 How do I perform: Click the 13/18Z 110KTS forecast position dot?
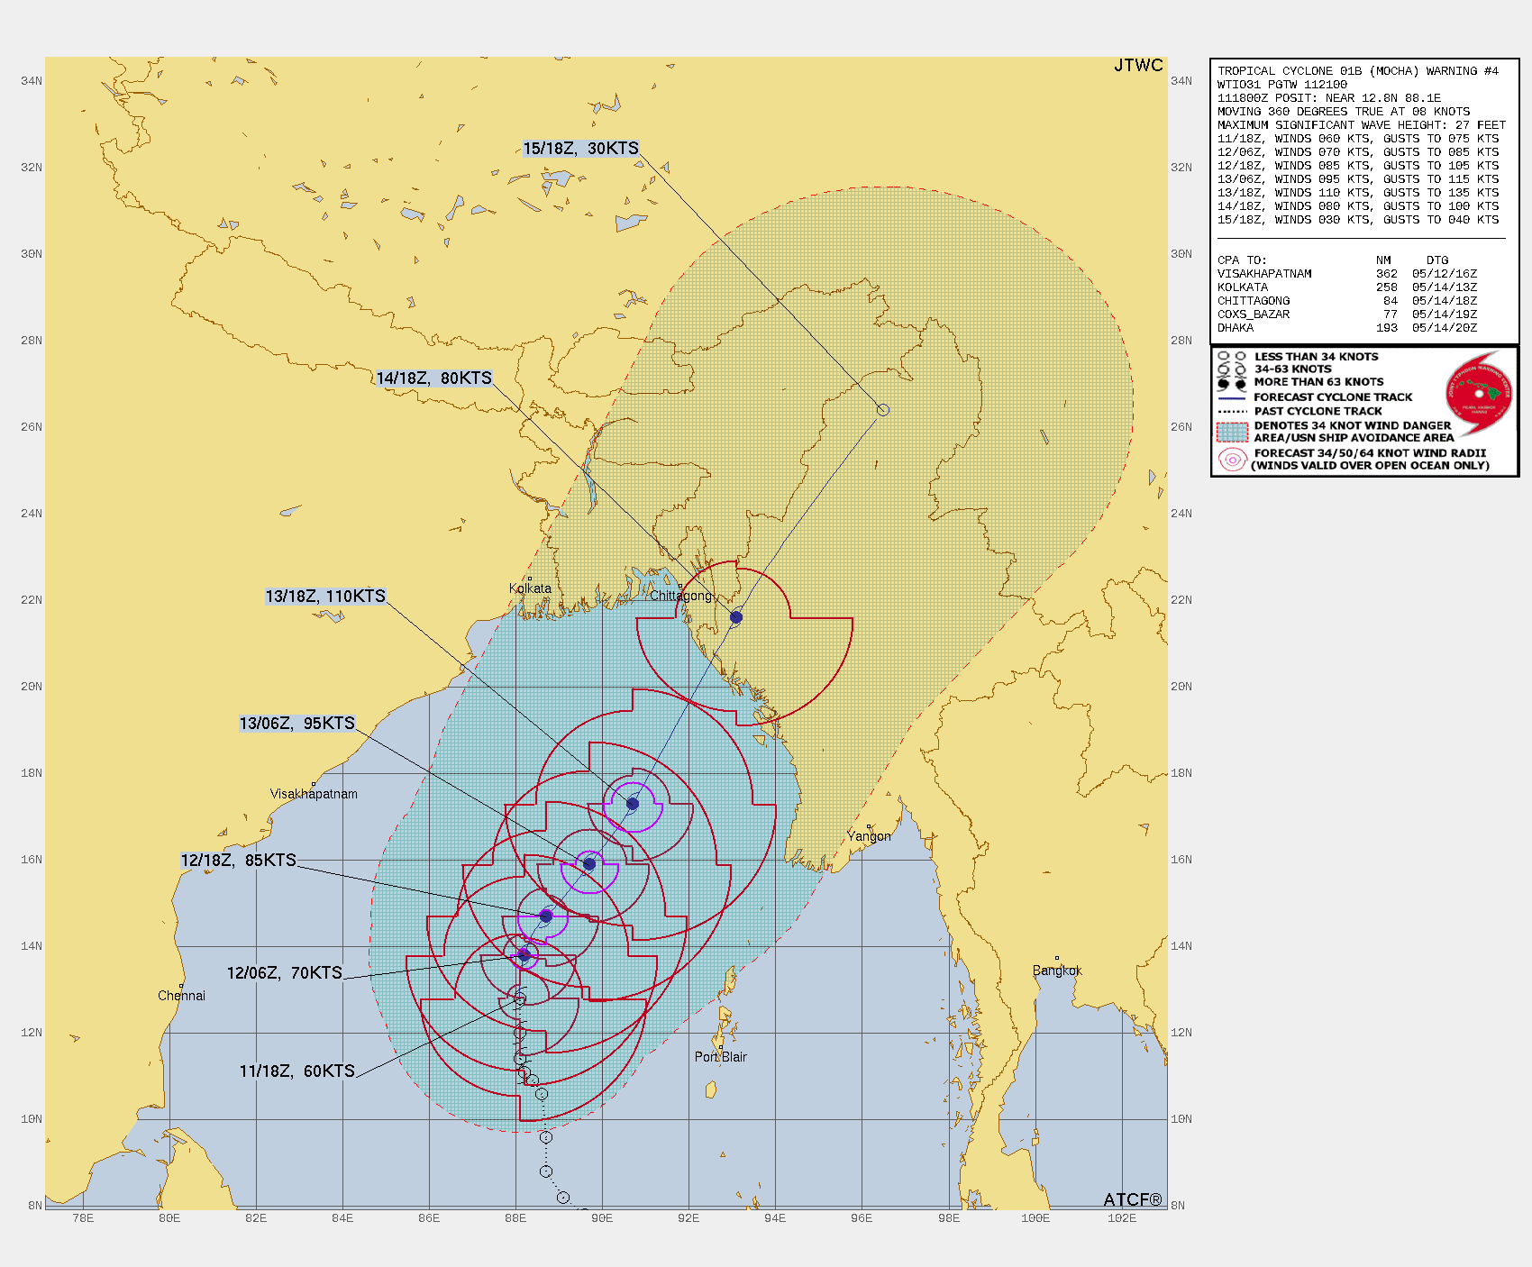633,804
